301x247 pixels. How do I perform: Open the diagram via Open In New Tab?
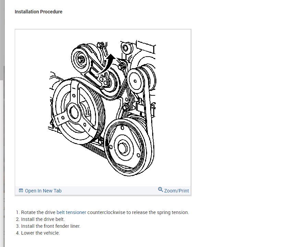43,191
